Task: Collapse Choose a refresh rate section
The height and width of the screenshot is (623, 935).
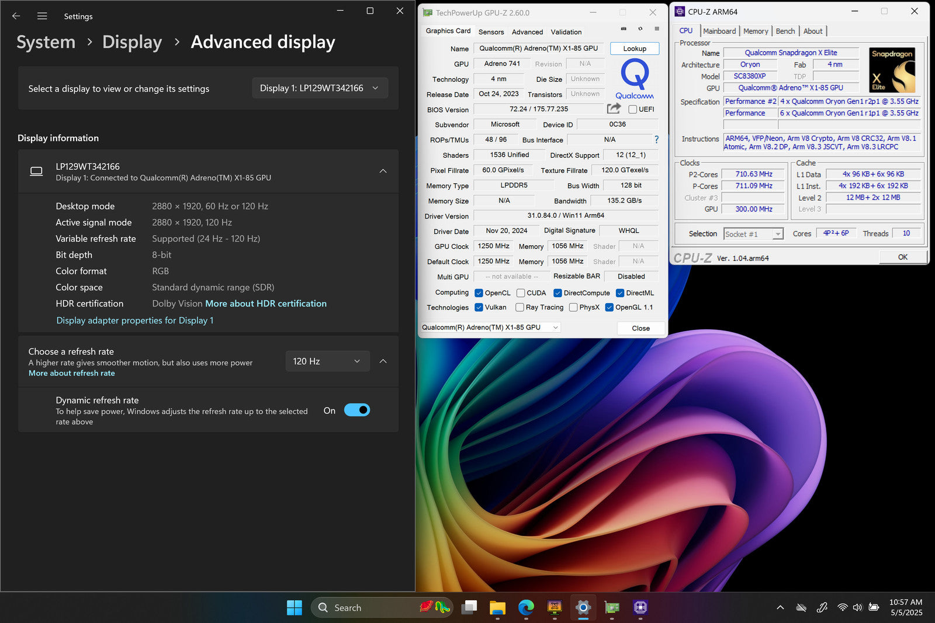Action: coord(383,361)
